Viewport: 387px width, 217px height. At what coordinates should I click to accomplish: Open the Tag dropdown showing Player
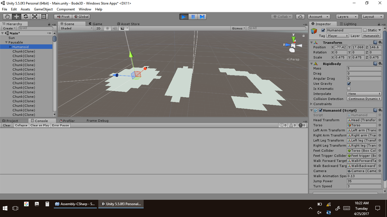click(337, 36)
